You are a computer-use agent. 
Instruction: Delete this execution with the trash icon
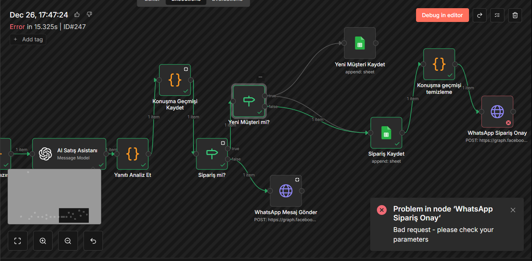tap(515, 15)
